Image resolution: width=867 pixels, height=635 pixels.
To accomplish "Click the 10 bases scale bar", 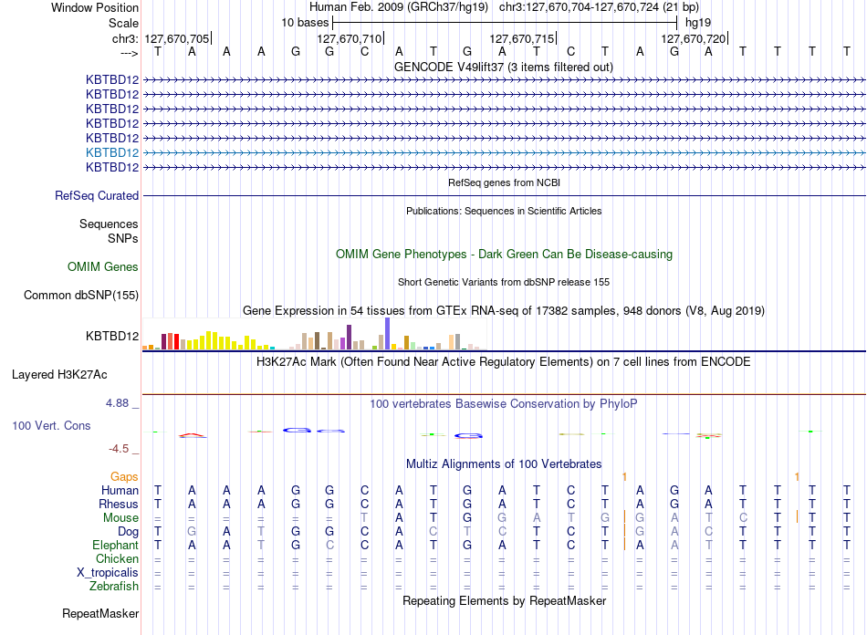I will point(505,23).
